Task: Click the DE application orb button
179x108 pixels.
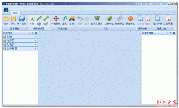Action: [x=6, y=10]
